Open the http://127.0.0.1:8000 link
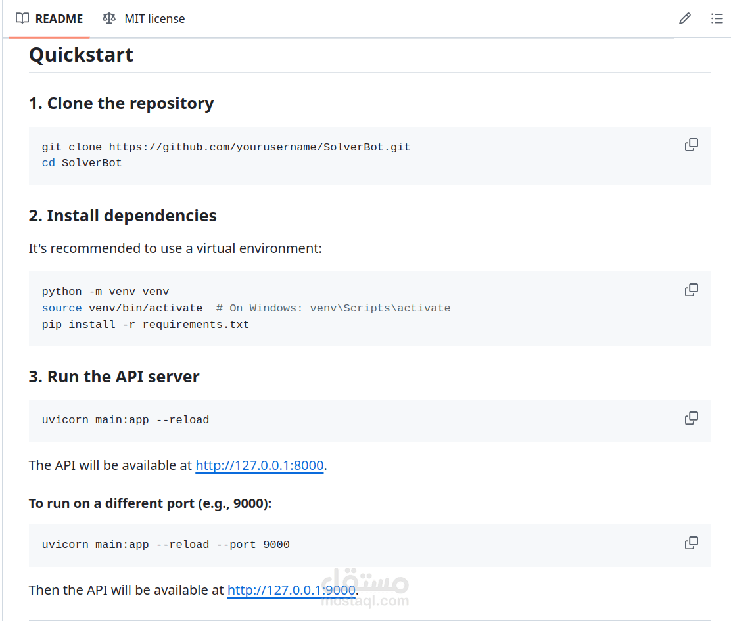This screenshot has width=731, height=621. [259, 465]
